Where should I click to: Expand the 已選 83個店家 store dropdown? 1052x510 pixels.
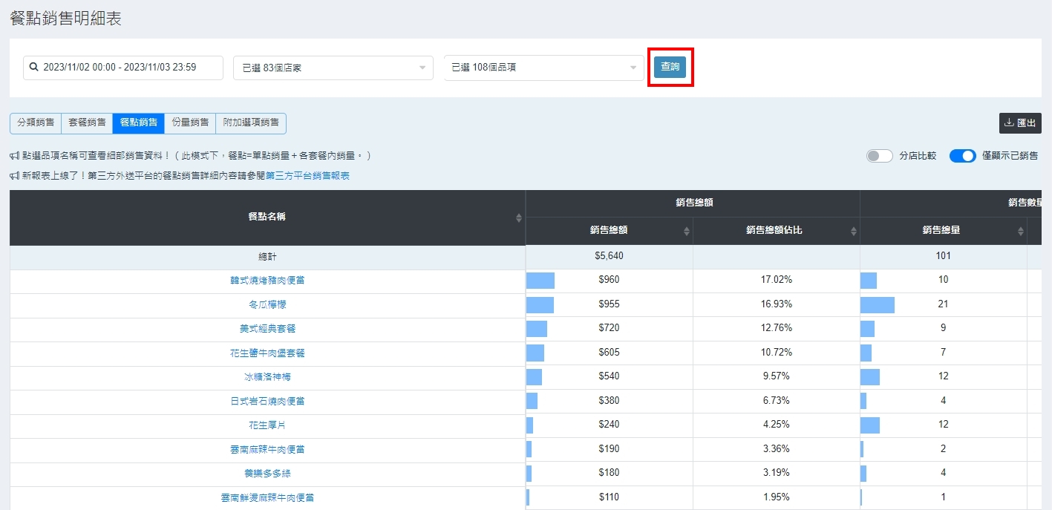333,68
